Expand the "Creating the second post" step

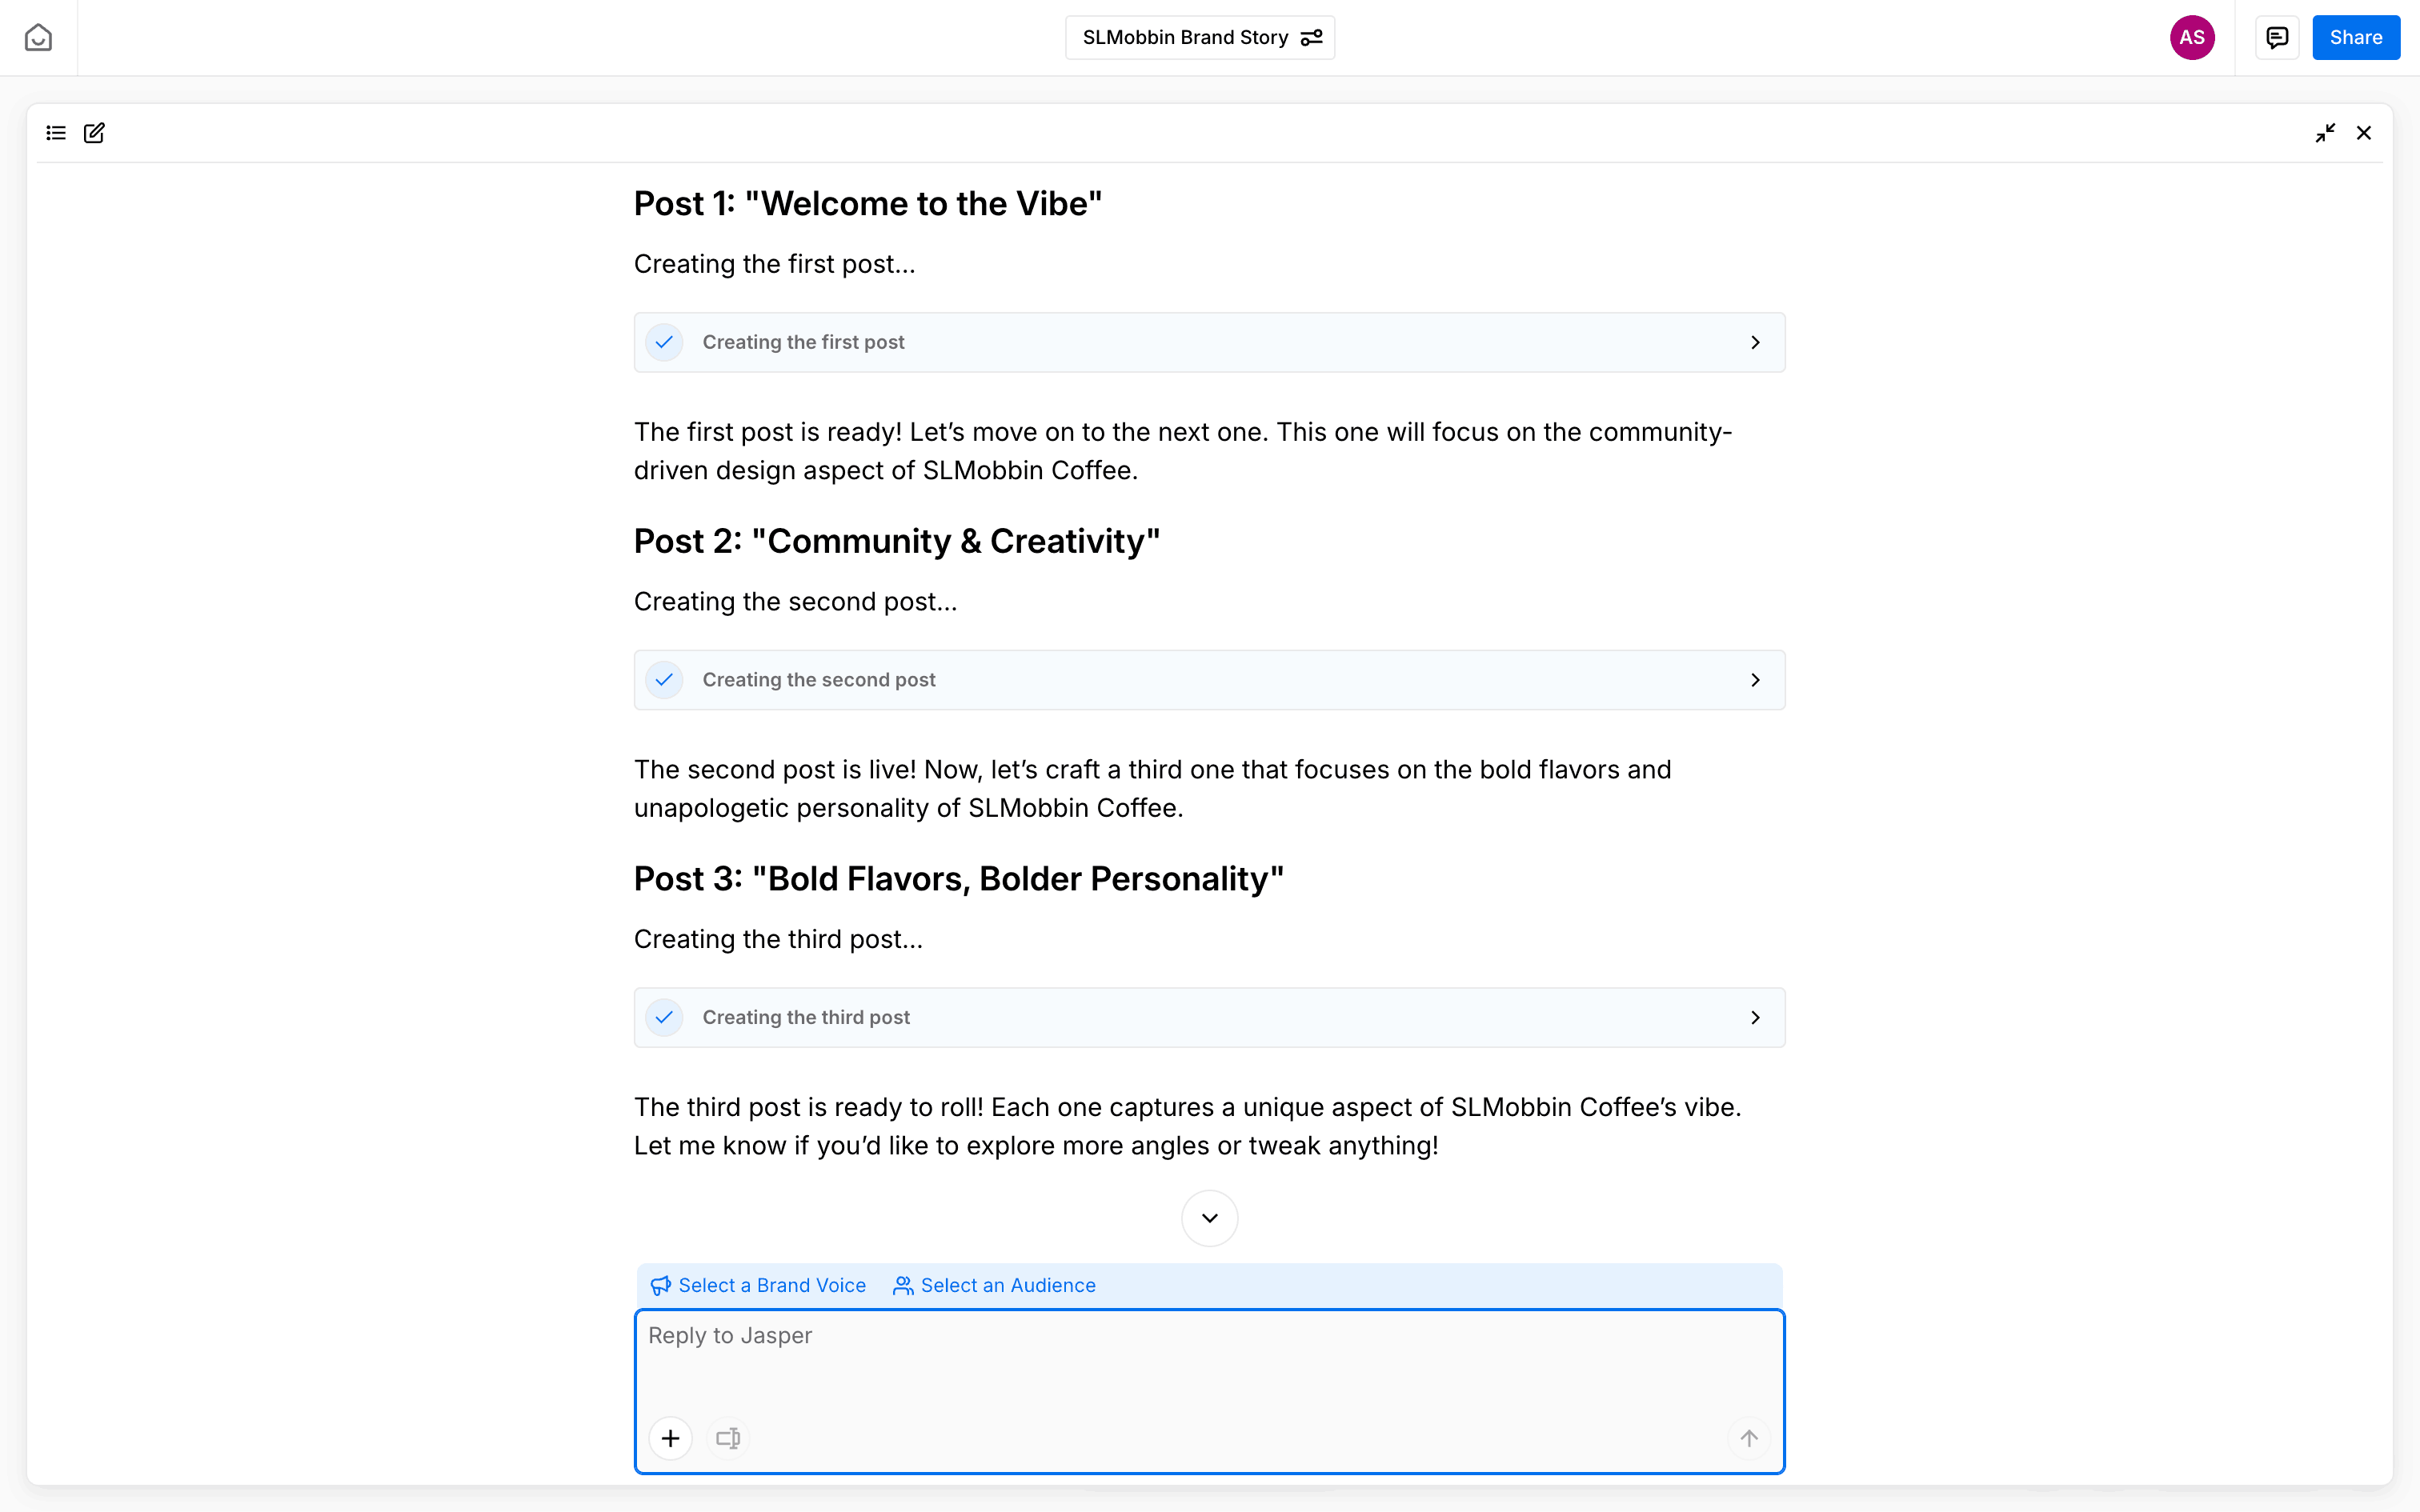coord(1755,680)
